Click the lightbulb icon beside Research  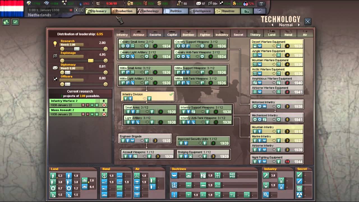click(55, 44)
